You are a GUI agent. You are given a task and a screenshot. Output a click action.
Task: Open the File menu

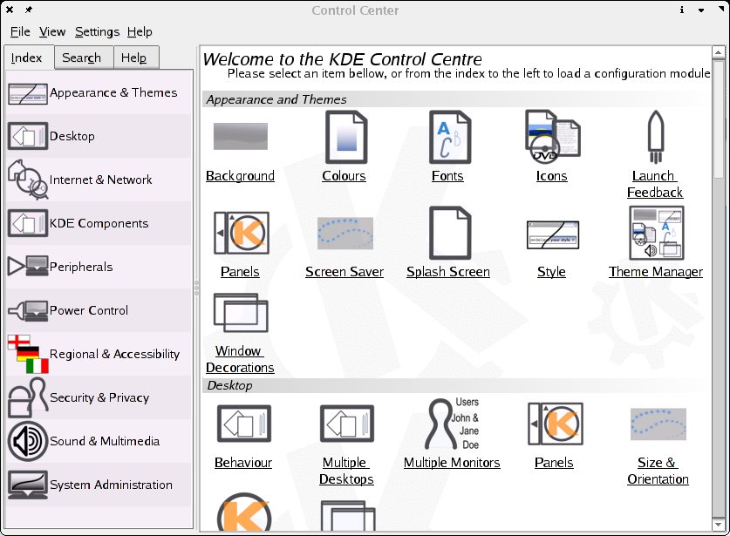[20, 31]
